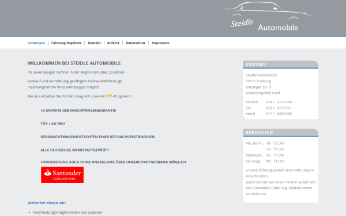
Task: Click the Steidle Automobile car logo
Action: click(x=268, y=17)
